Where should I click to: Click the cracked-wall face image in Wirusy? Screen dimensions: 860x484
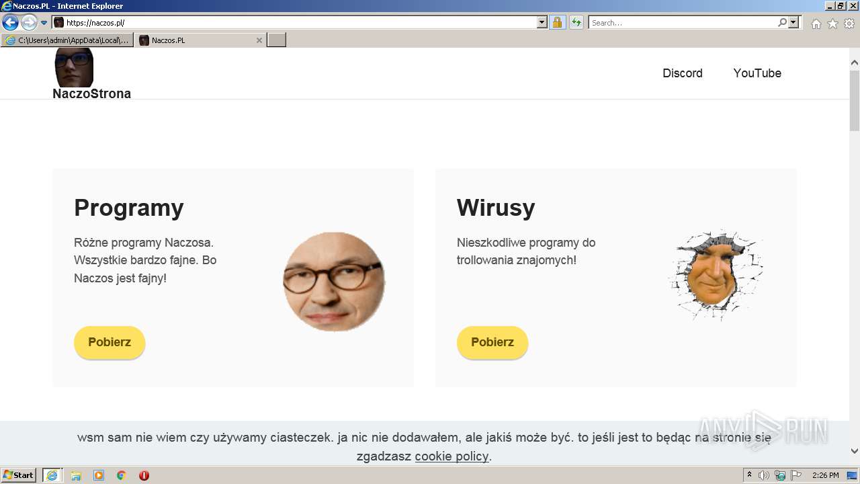pyautogui.click(x=716, y=275)
